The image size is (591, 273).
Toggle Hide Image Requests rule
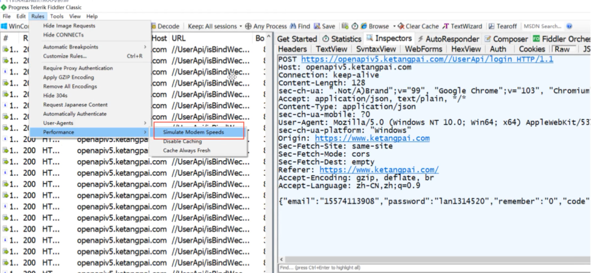tap(69, 25)
